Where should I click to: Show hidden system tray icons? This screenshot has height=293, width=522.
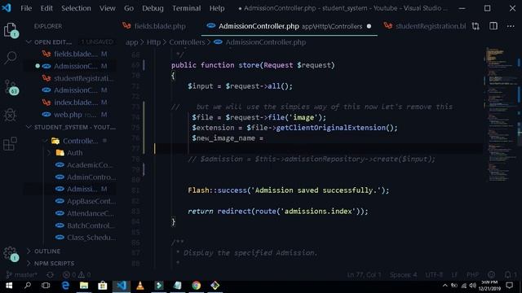click(x=445, y=286)
